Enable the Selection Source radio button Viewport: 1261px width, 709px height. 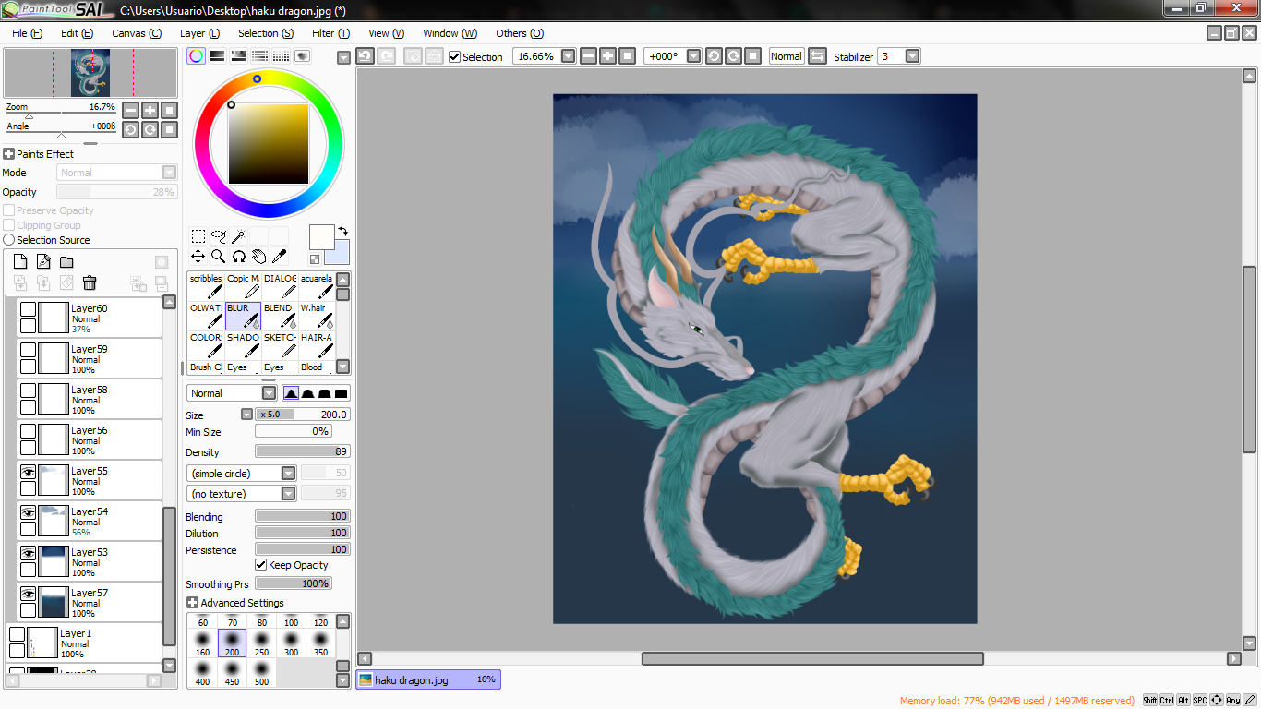tap(8, 240)
